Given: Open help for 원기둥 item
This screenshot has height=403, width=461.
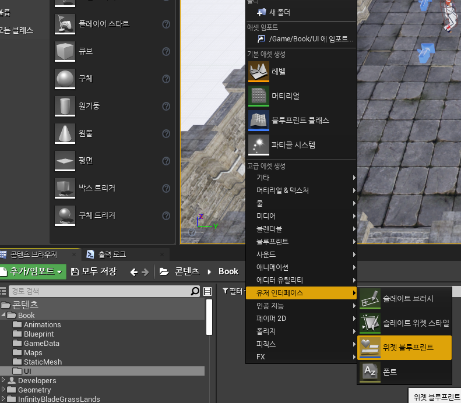Looking at the screenshot, I should tap(166, 107).
